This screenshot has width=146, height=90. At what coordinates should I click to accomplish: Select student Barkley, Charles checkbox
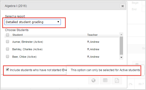(x=7, y=49)
